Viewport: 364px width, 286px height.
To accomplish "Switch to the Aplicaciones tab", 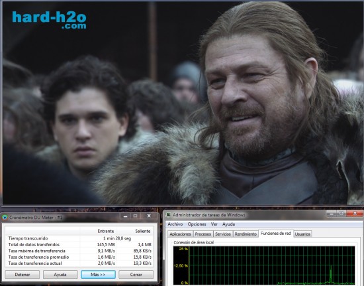I will [x=180, y=234].
